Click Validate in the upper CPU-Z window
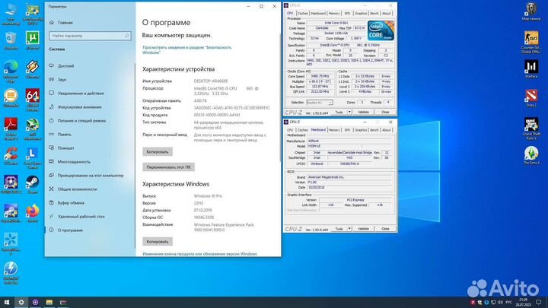The image size is (548, 308). click(x=363, y=112)
